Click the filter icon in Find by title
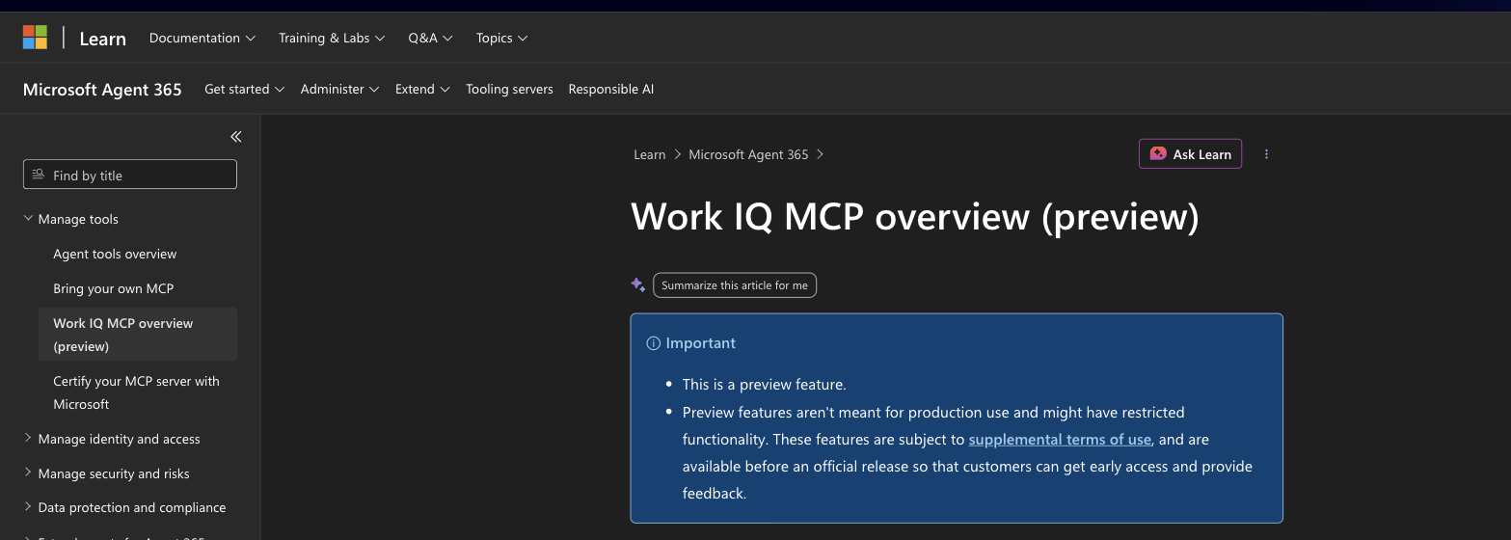This screenshot has width=1511, height=540. tap(39, 175)
